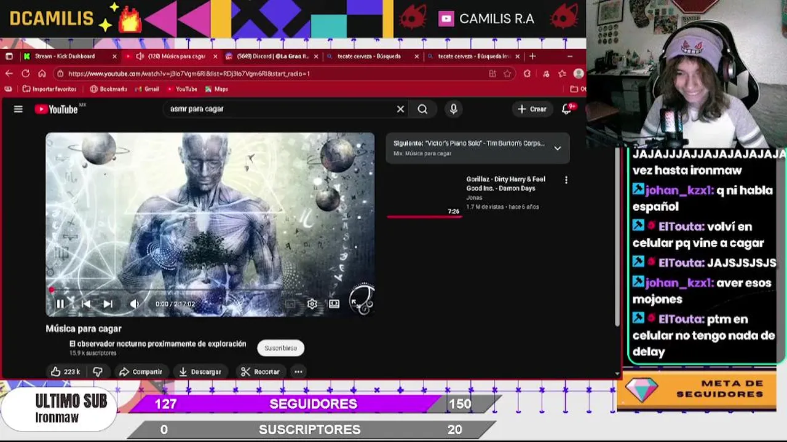
Task: Expand the Siguiente mix playlist chevron
Action: 558,148
